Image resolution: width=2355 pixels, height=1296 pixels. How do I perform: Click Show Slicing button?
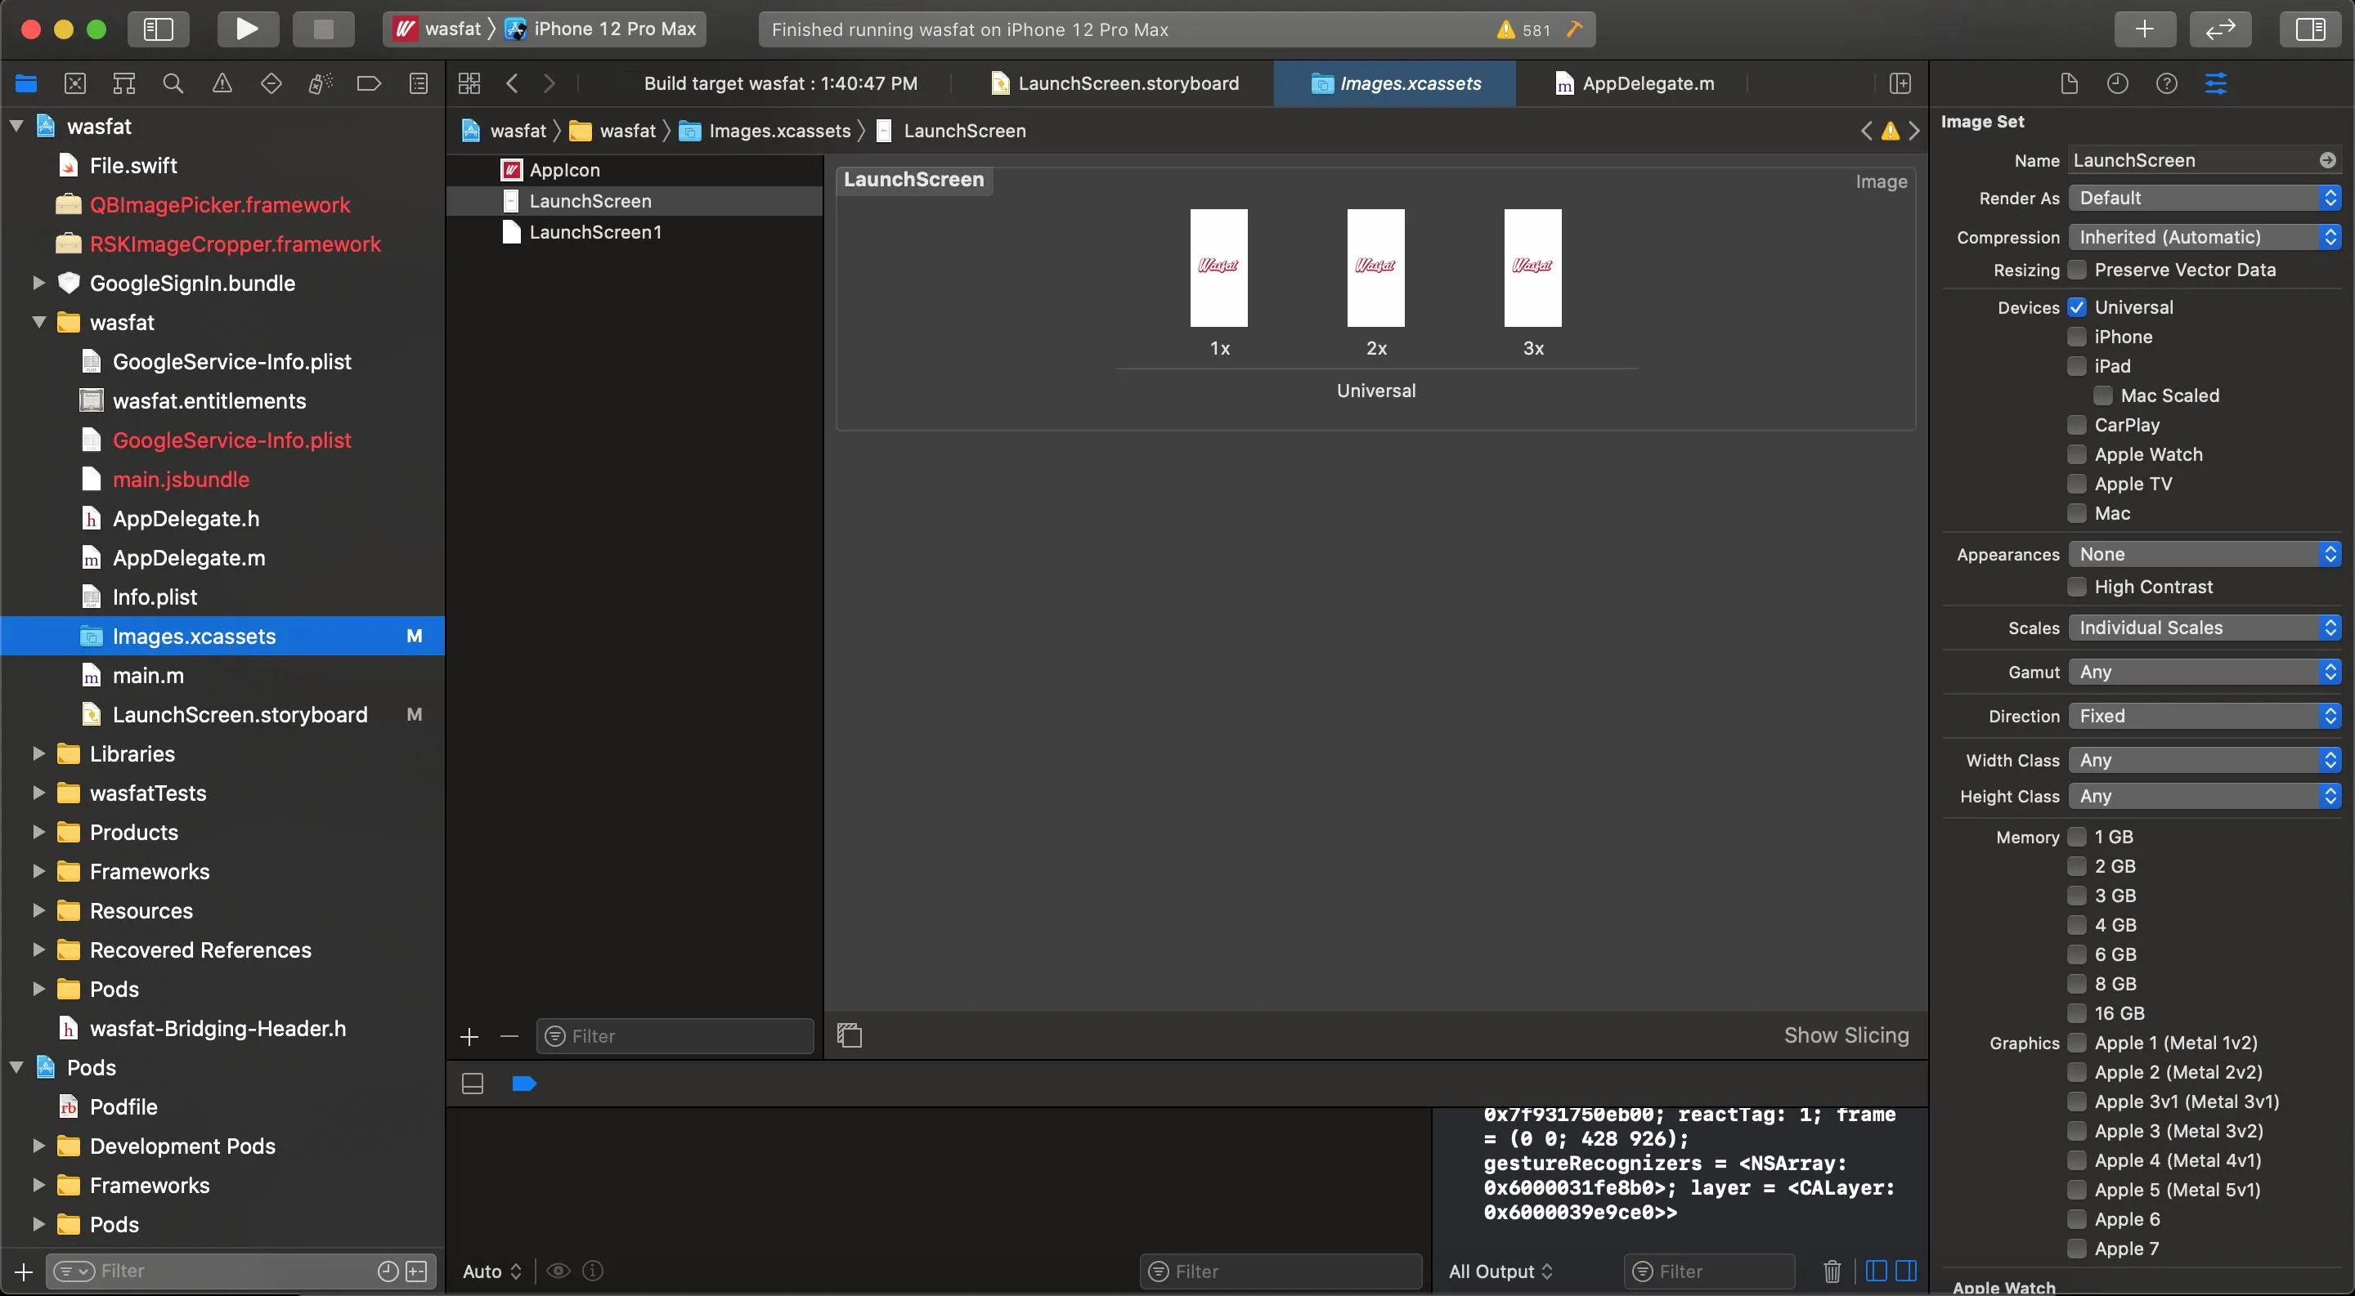1846,1035
